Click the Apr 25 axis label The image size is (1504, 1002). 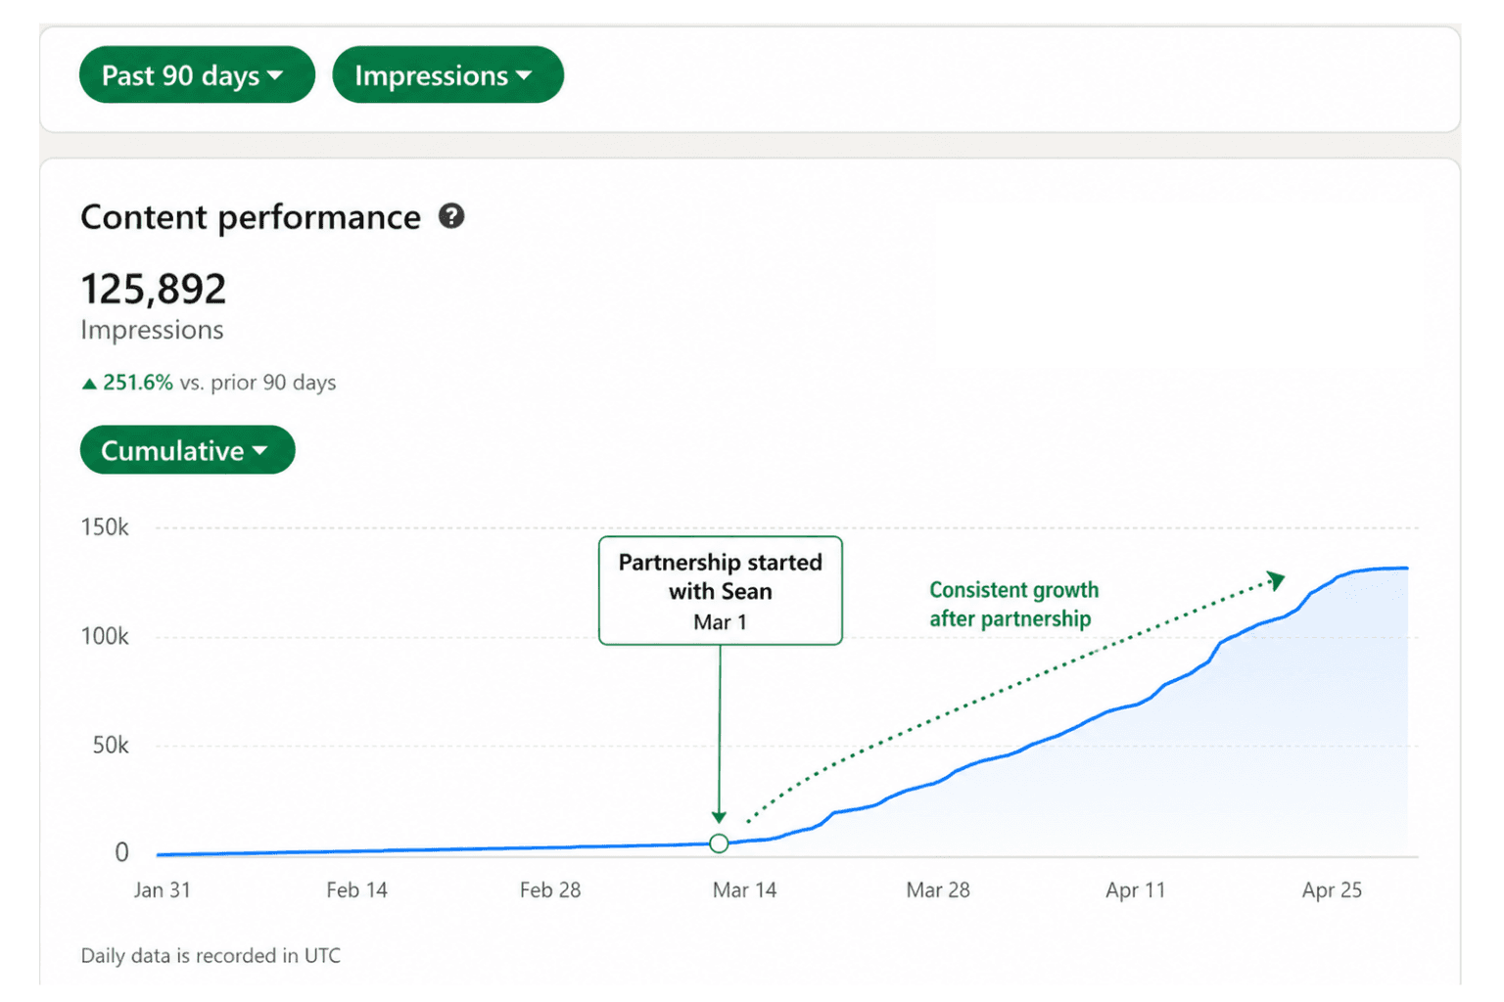(1332, 890)
